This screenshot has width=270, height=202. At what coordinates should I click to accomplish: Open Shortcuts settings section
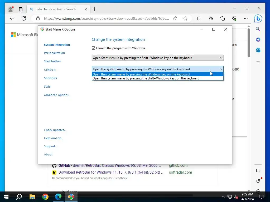(x=50, y=78)
